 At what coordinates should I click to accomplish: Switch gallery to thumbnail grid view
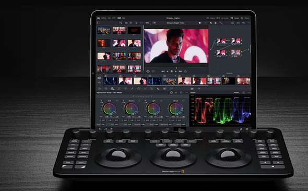(126, 23)
